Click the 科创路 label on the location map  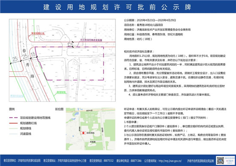(x=103, y=130)
